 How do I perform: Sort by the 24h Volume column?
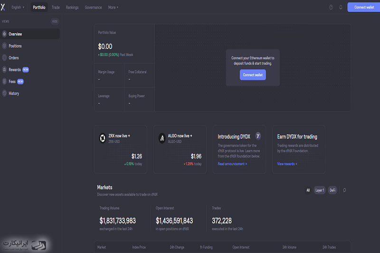point(289,247)
